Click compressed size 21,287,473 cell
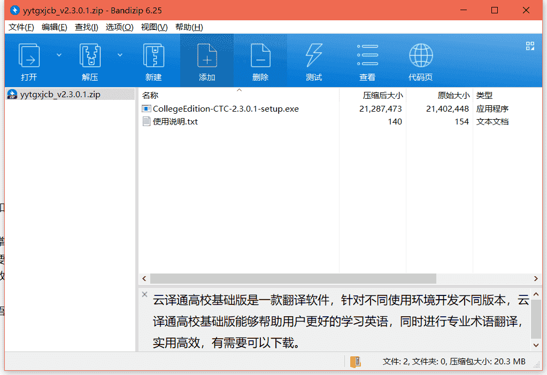The height and width of the screenshot is (375, 547). pyautogui.click(x=380, y=109)
